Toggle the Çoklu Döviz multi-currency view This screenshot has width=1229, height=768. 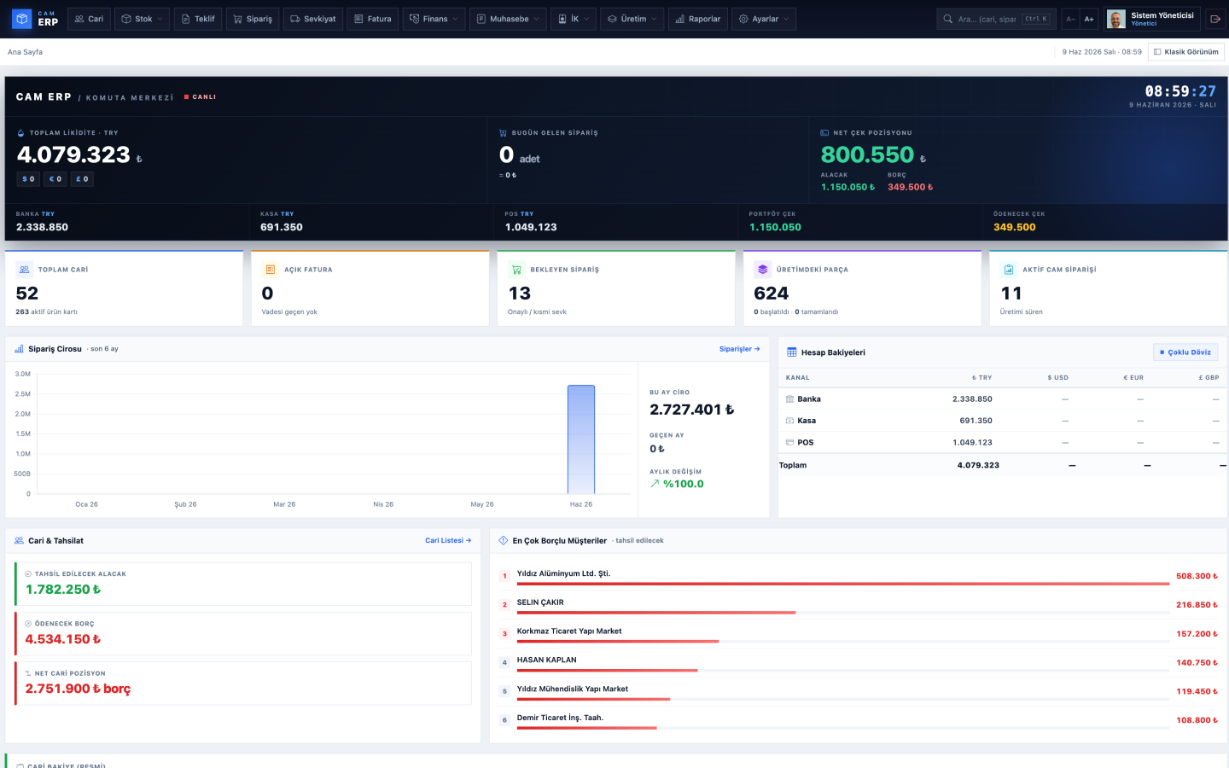(x=1185, y=352)
